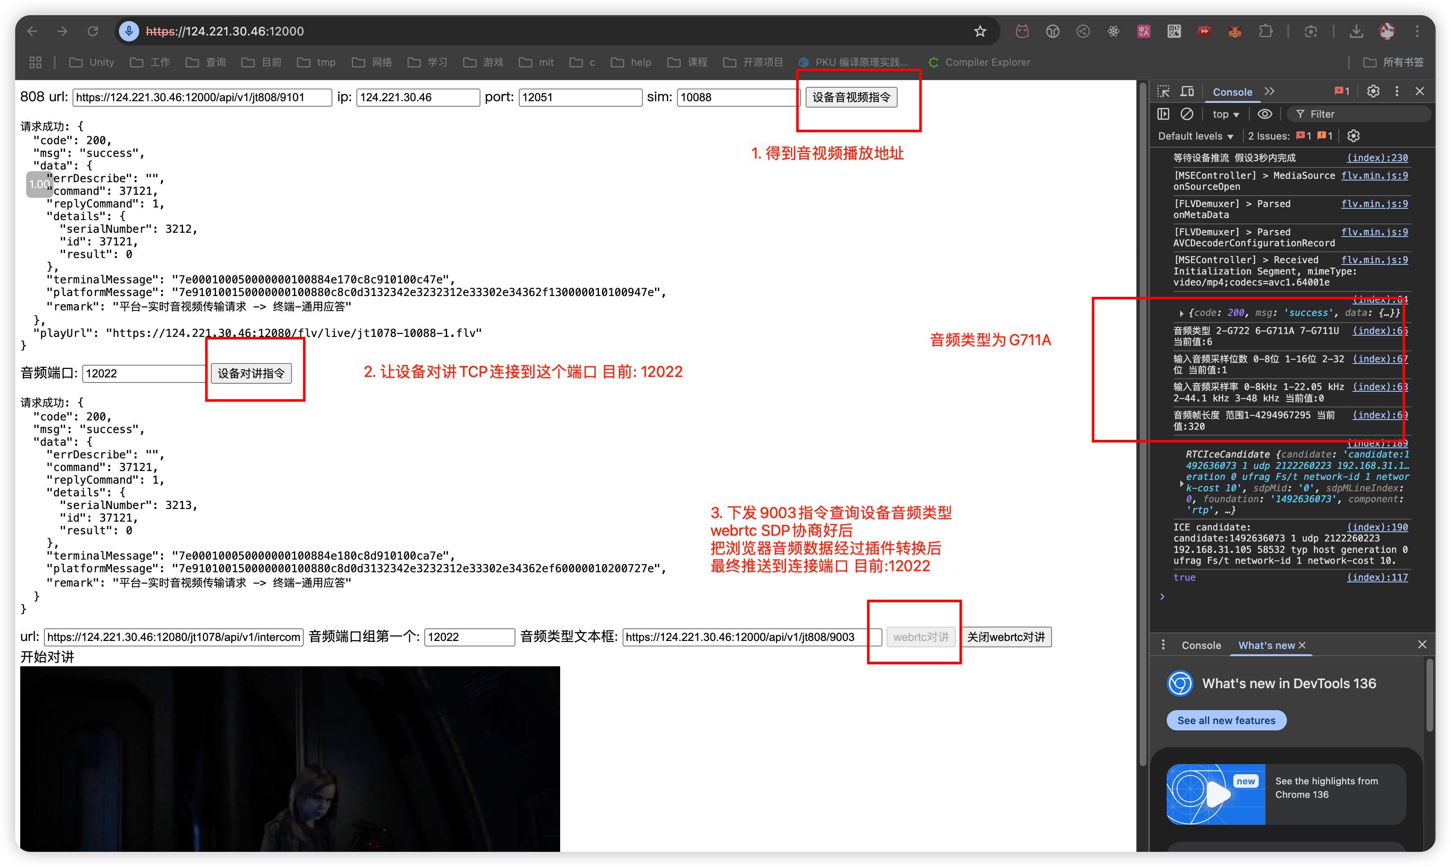Show the console sidebar panel
The width and height of the screenshot is (1451, 867).
[x=1163, y=113]
